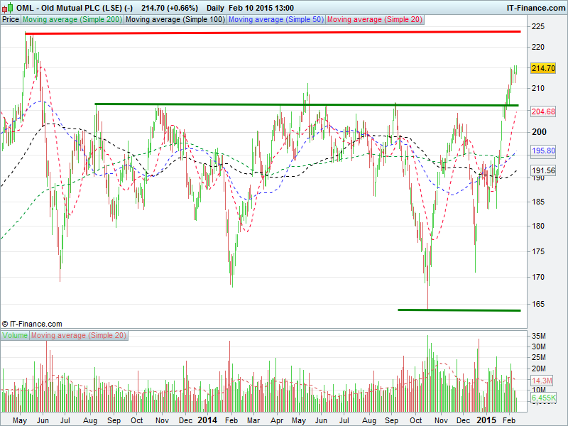Click the Daily timeframe text in header
This screenshot has height=426, width=568.
point(215,8)
